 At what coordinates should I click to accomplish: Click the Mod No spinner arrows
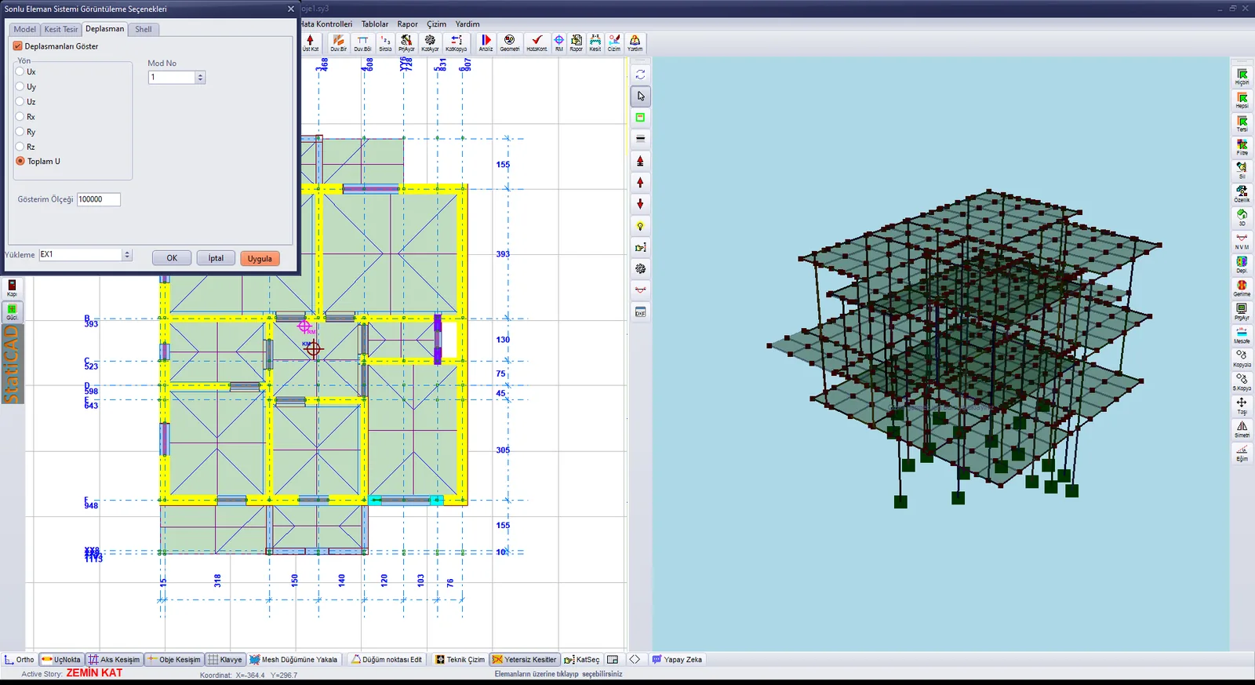click(201, 78)
